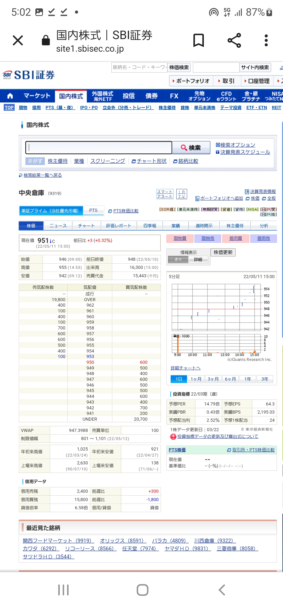Select 1年 chart period

click(x=248, y=379)
